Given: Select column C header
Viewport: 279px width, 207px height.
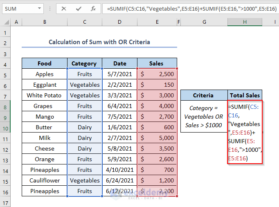Looking at the screenshot, I should (x=85, y=22).
